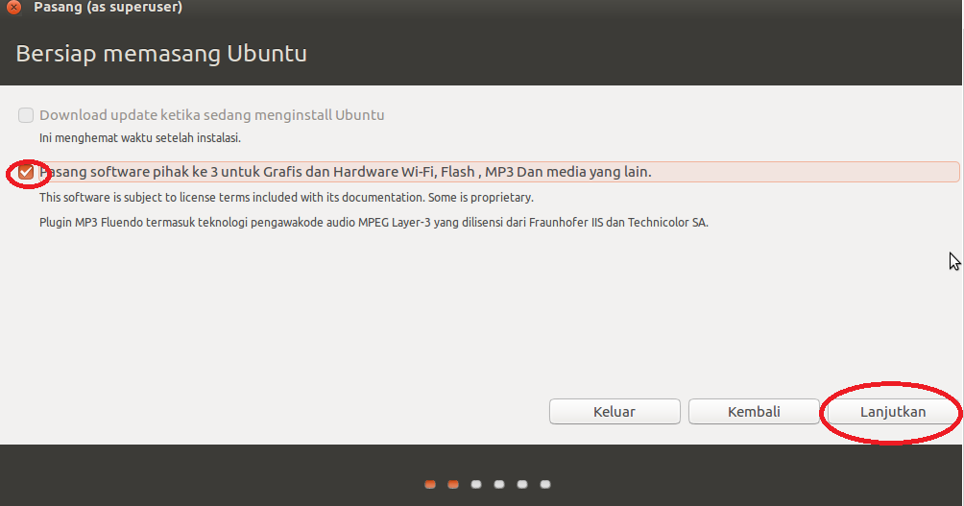The width and height of the screenshot is (964, 506).
Task: Continue with the Lanjutkan button
Action: [x=893, y=411]
